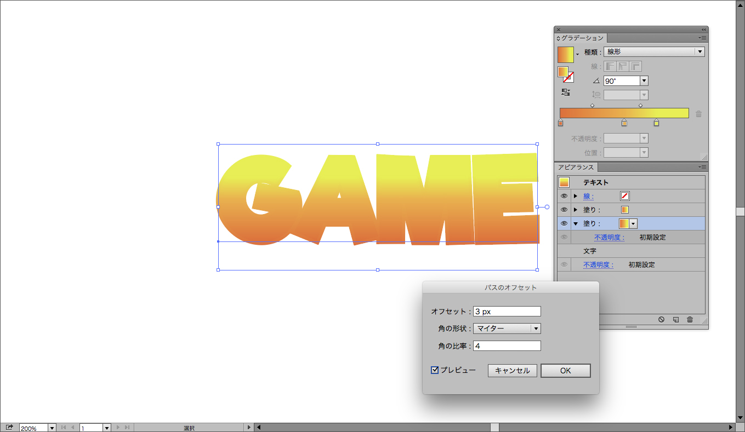
Task: Hide the 線 stroke row via eye icon
Action: click(564, 196)
